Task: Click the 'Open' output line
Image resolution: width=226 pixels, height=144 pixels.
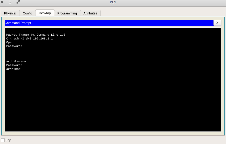Action: pos(10,42)
